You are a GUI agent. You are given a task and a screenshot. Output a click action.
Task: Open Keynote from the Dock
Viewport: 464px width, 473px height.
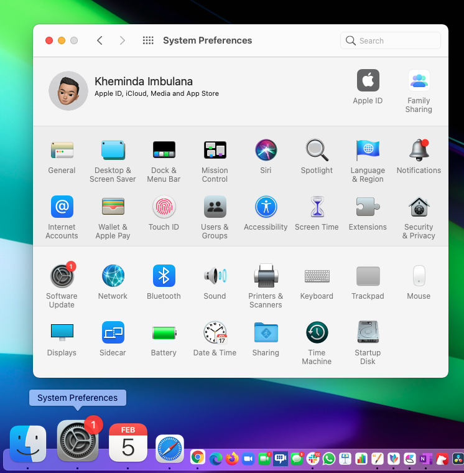(x=345, y=459)
